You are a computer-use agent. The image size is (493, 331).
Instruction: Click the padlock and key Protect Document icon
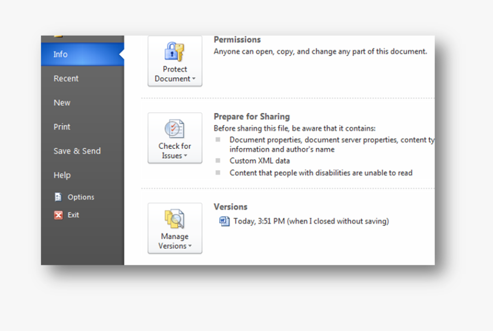175,52
